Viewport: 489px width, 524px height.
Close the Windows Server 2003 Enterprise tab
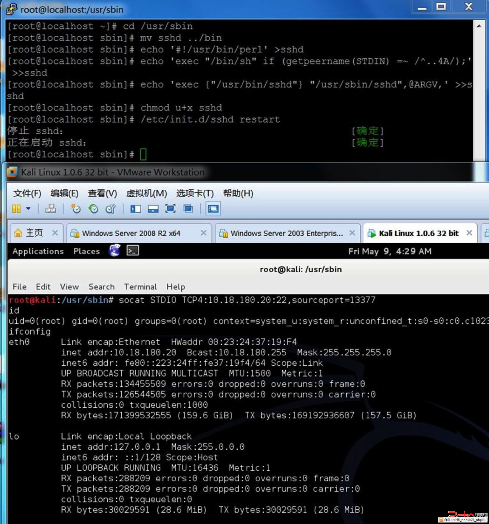tap(352, 233)
